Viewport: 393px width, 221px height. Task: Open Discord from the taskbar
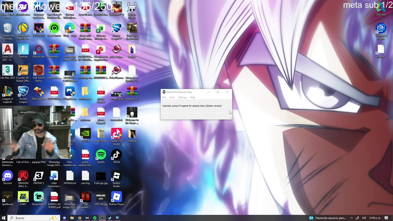click(x=64, y=218)
